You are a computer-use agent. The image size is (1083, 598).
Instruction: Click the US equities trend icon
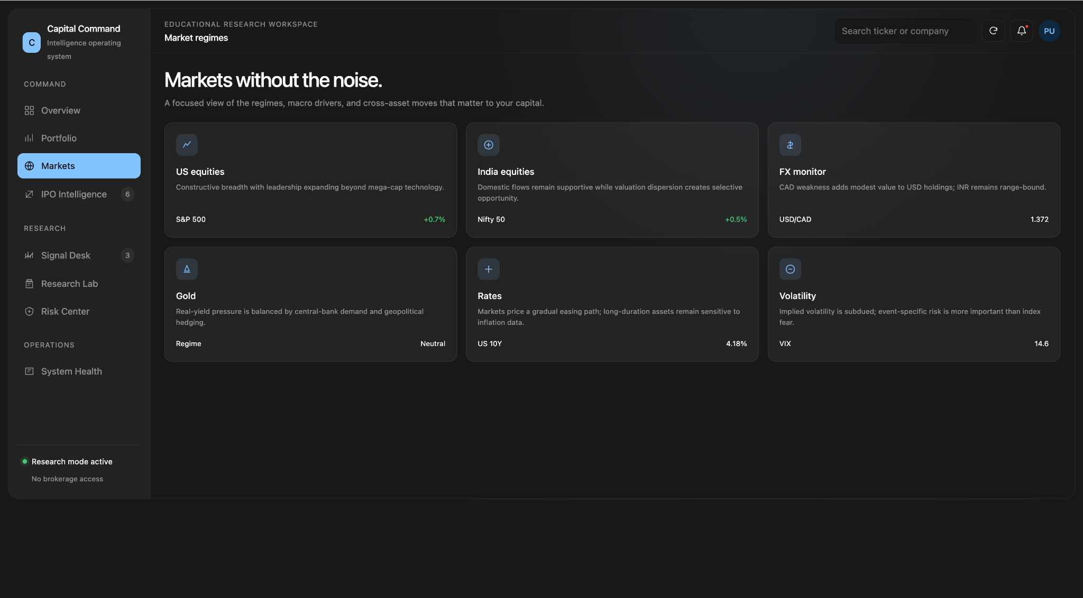pos(187,145)
